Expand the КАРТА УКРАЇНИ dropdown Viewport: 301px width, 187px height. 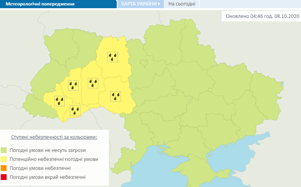click(141, 4)
